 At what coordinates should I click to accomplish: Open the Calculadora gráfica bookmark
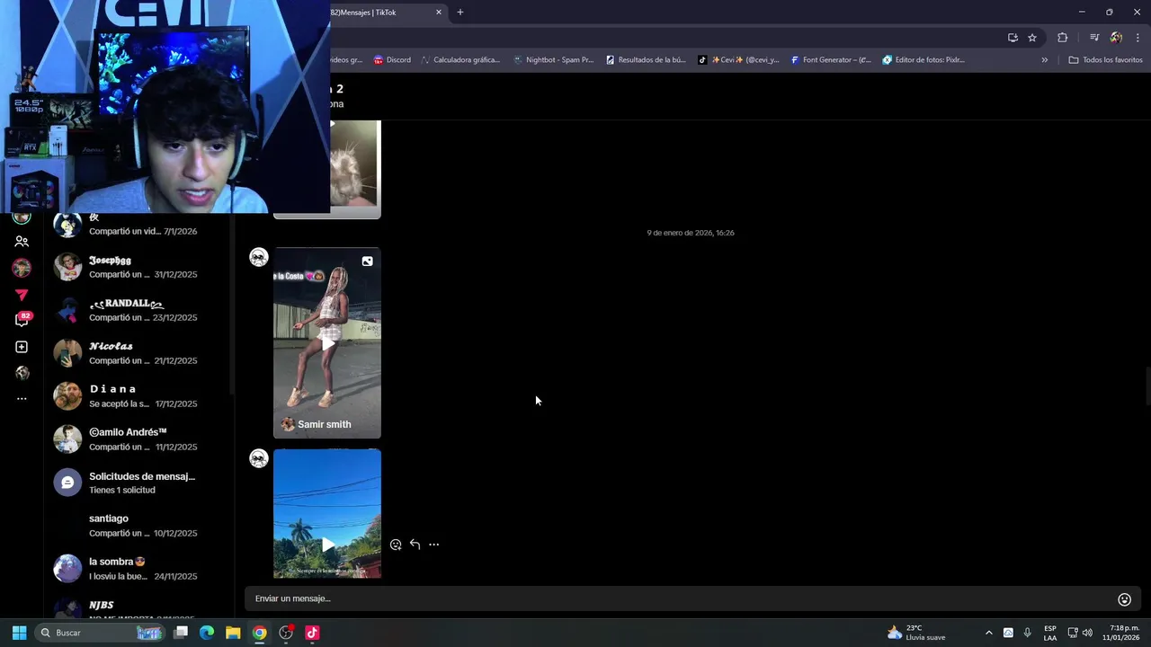coord(460,60)
